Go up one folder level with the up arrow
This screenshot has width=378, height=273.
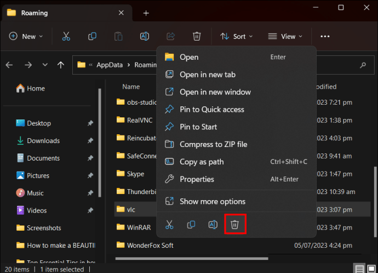pos(61,65)
